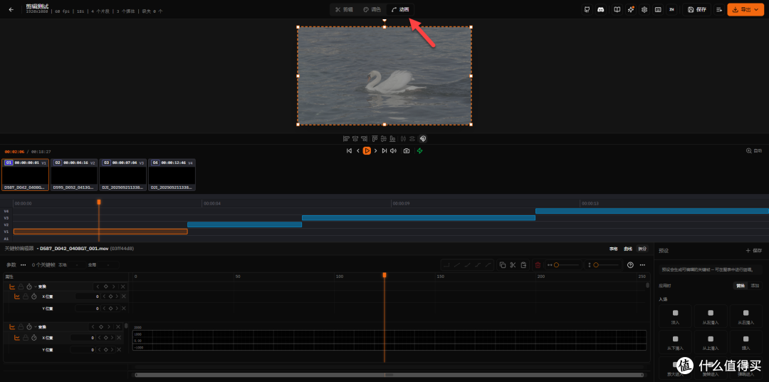769x382 pixels.
Task: Select clip thumbnail 03 DJI clip
Action: (123, 175)
